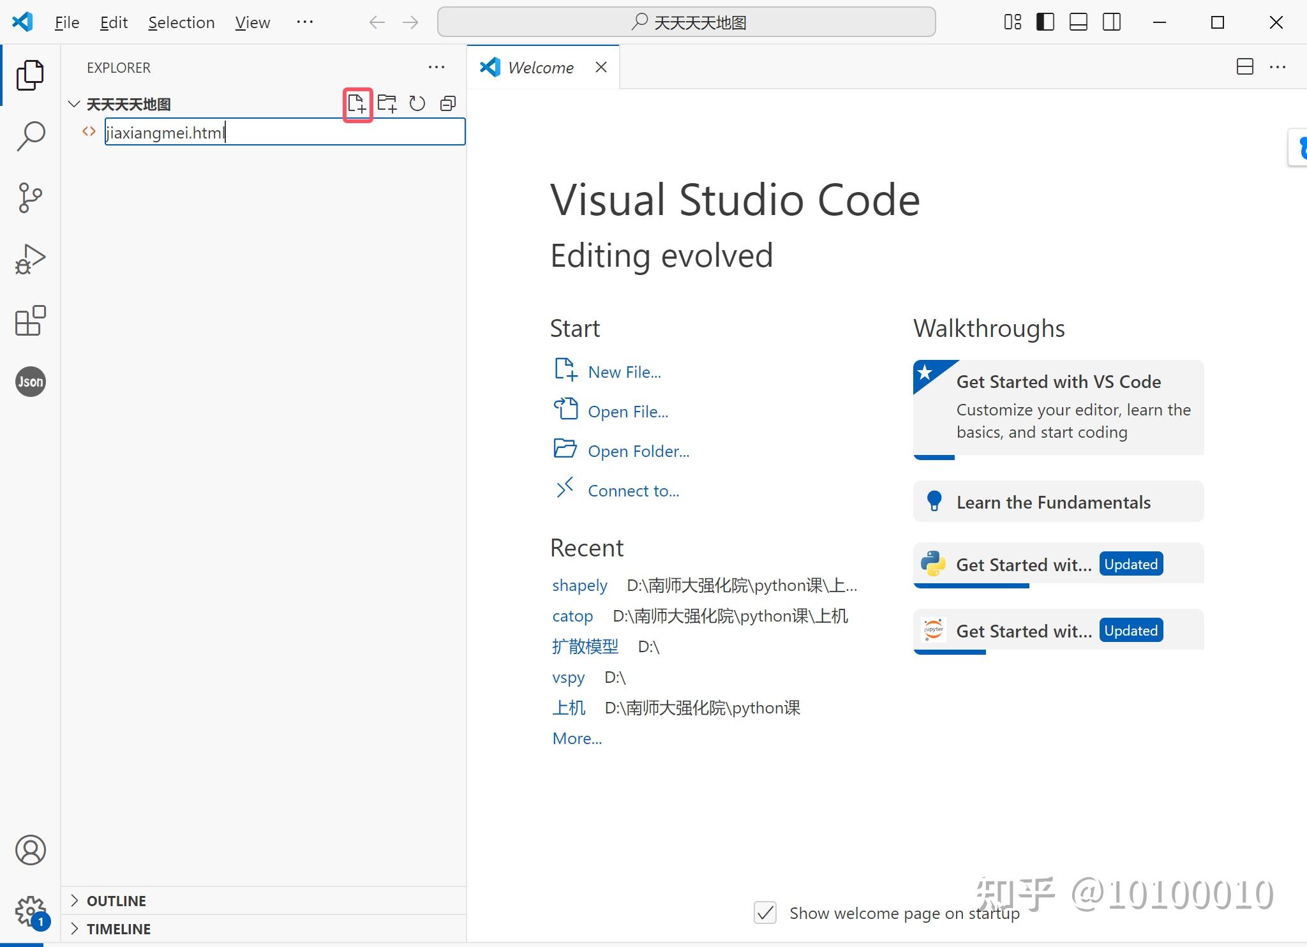Viewport: 1307px width, 947px height.
Task: Refresh the explorer file list
Action: (x=417, y=103)
